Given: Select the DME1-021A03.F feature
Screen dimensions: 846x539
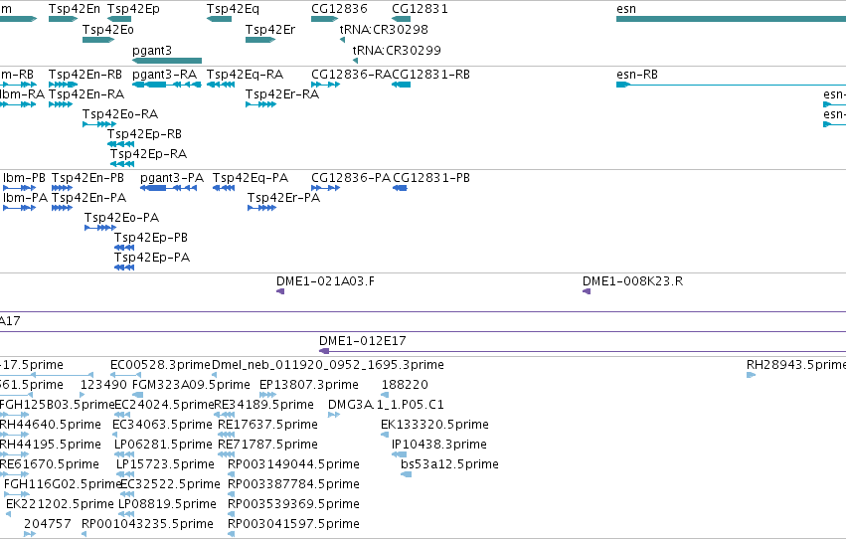Looking at the screenshot, I should [280, 292].
